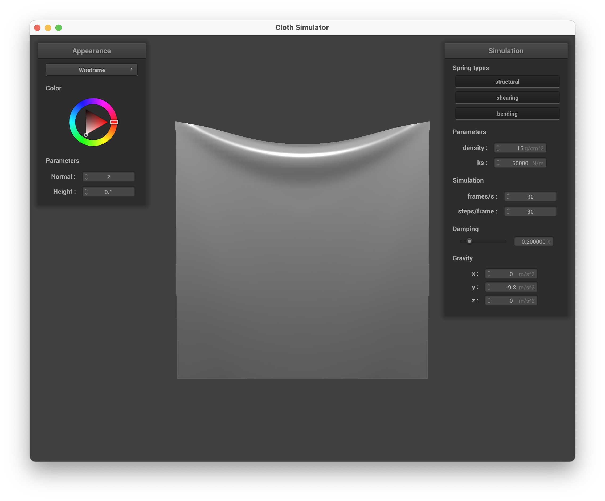
Task: Click the Simulation panel header
Action: click(x=506, y=51)
